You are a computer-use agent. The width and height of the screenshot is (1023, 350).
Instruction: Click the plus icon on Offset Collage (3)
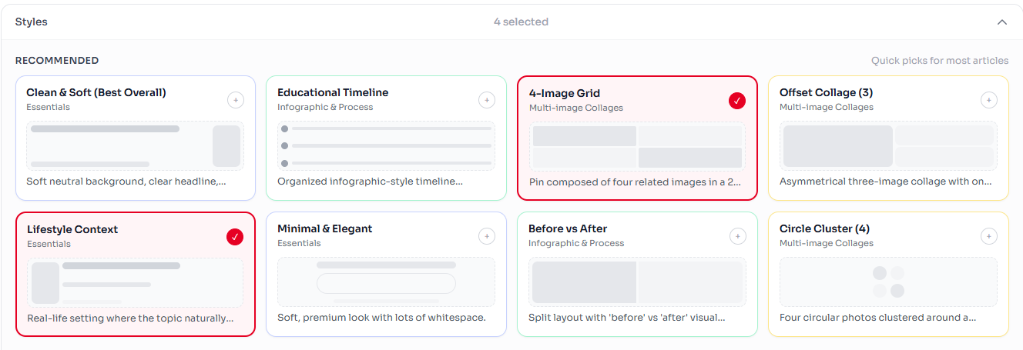click(x=989, y=100)
